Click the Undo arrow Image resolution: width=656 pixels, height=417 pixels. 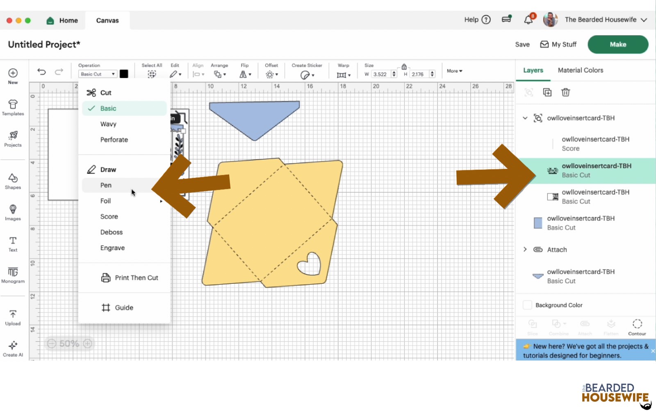(41, 72)
